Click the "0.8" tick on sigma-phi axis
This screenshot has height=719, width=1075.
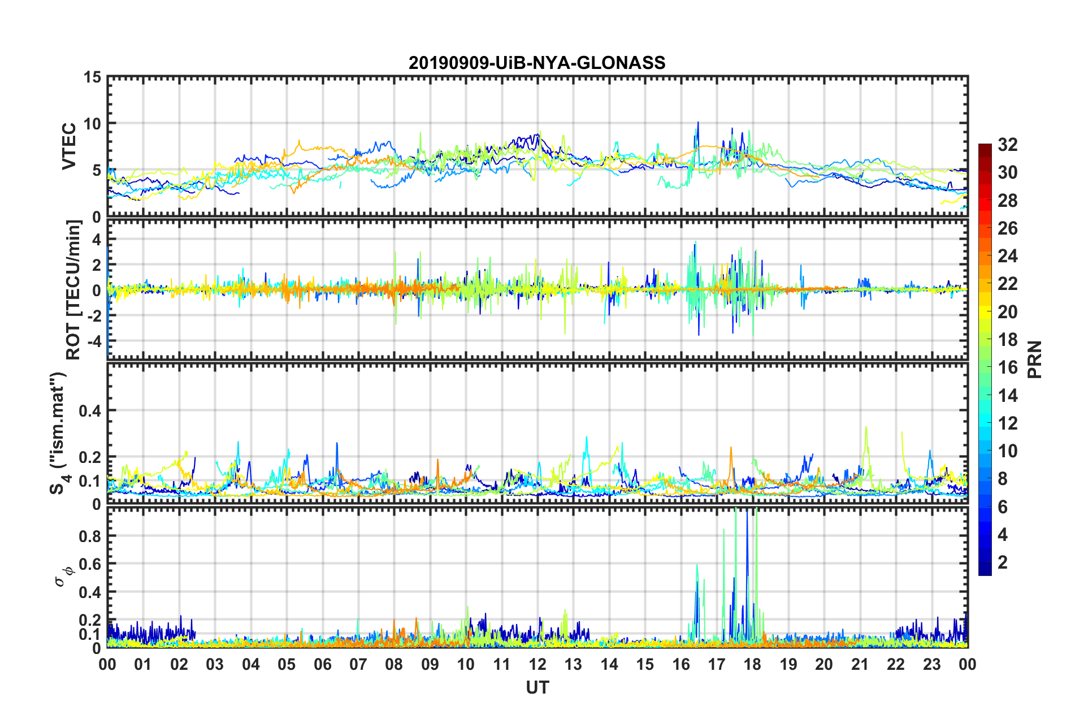pyautogui.click(x=90, y=536)
